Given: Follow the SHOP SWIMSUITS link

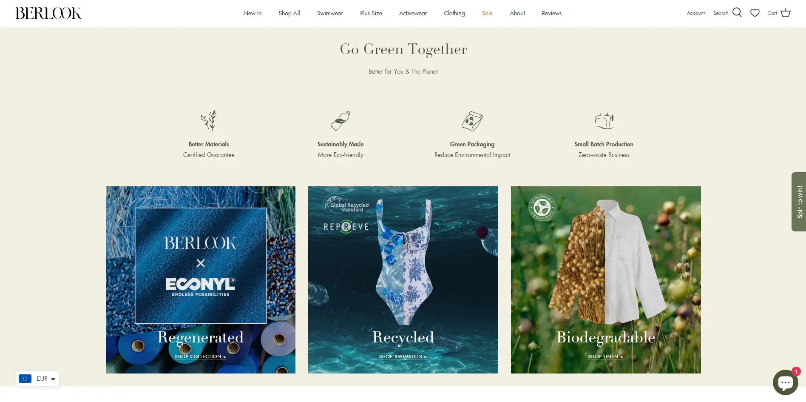Looking at the screenshot, I should (403, 356).
